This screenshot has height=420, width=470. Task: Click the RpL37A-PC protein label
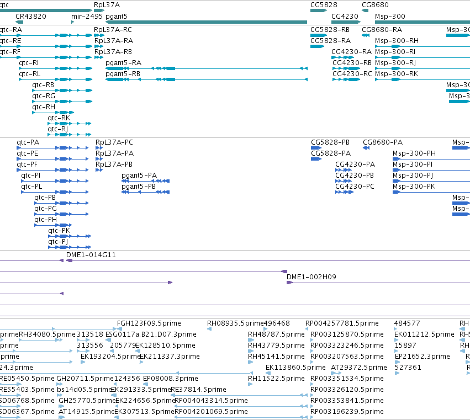pos(114,142)
